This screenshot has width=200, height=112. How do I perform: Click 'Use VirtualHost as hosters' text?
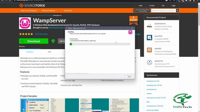[112, 81]
